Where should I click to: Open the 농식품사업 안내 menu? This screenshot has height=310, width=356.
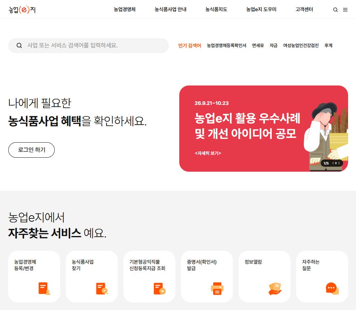(171, 9)
